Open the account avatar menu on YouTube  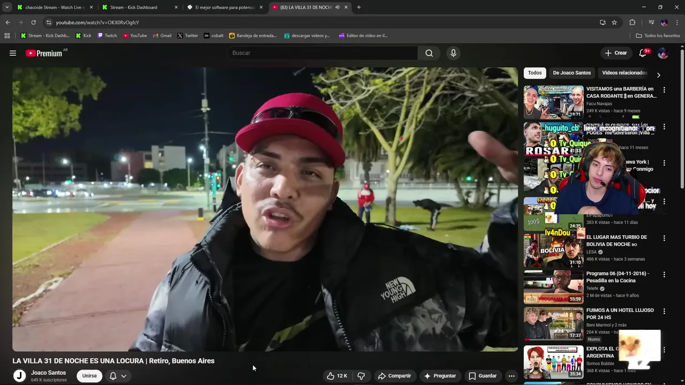pos(663,53)
